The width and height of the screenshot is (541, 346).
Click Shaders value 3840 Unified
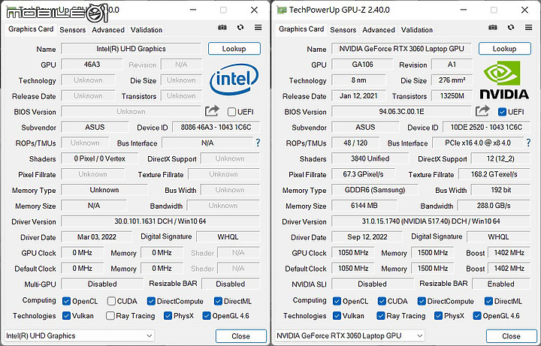click(370, 158)
